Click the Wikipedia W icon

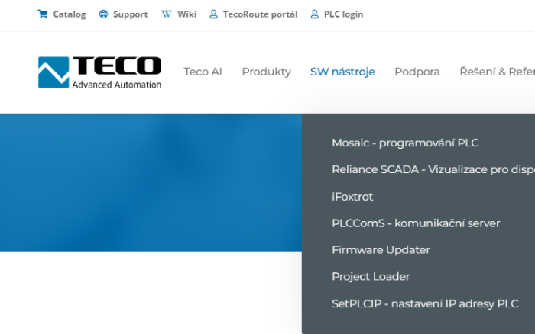(x=167, y=14)
